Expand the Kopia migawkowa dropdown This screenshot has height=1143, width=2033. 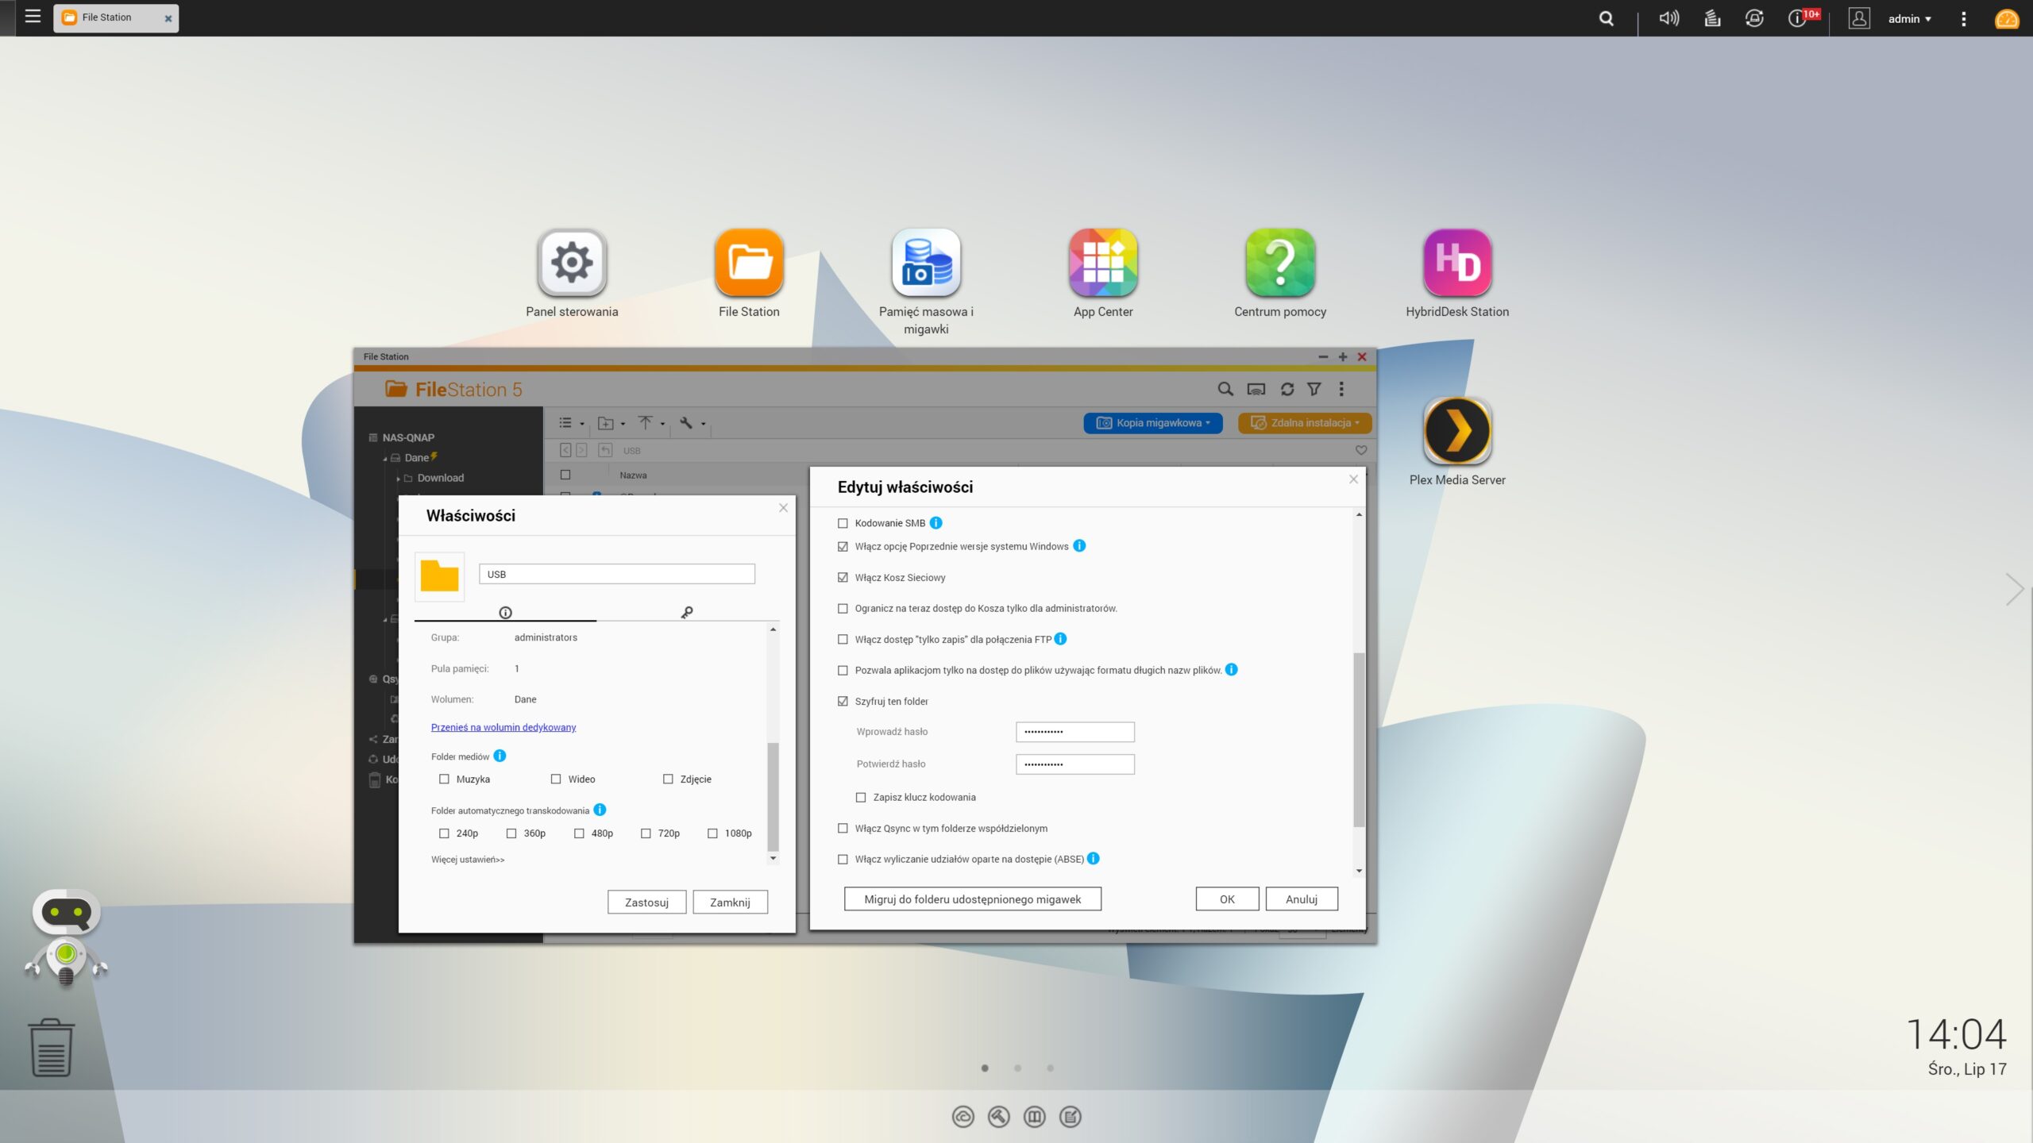click(1153, 422)
